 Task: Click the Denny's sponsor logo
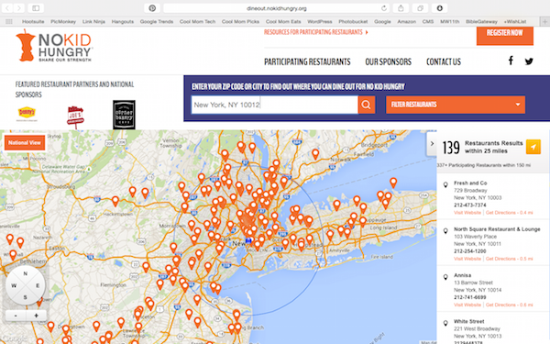coord(27,114)
